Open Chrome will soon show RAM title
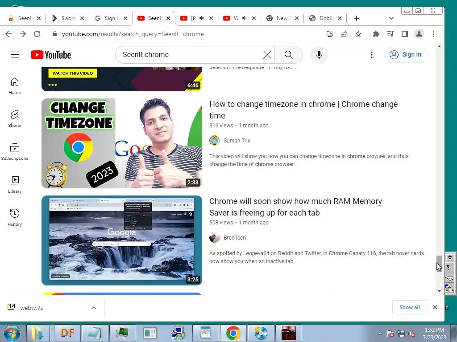 pyautogui.click(x=295, y=207)
